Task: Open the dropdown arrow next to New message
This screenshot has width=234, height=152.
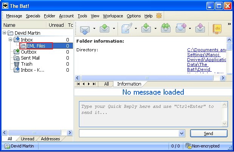Action: pos(136,28)
